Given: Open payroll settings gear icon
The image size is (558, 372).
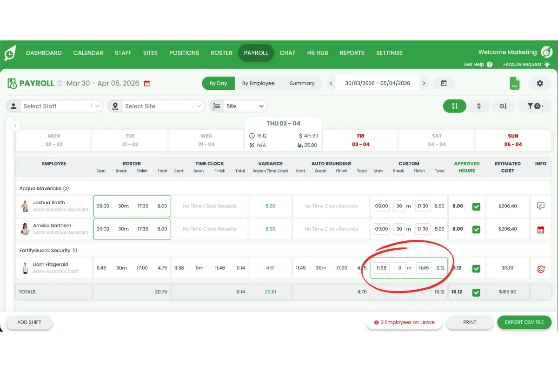Looking at the screenshot, I should click(x=540, y=83).
